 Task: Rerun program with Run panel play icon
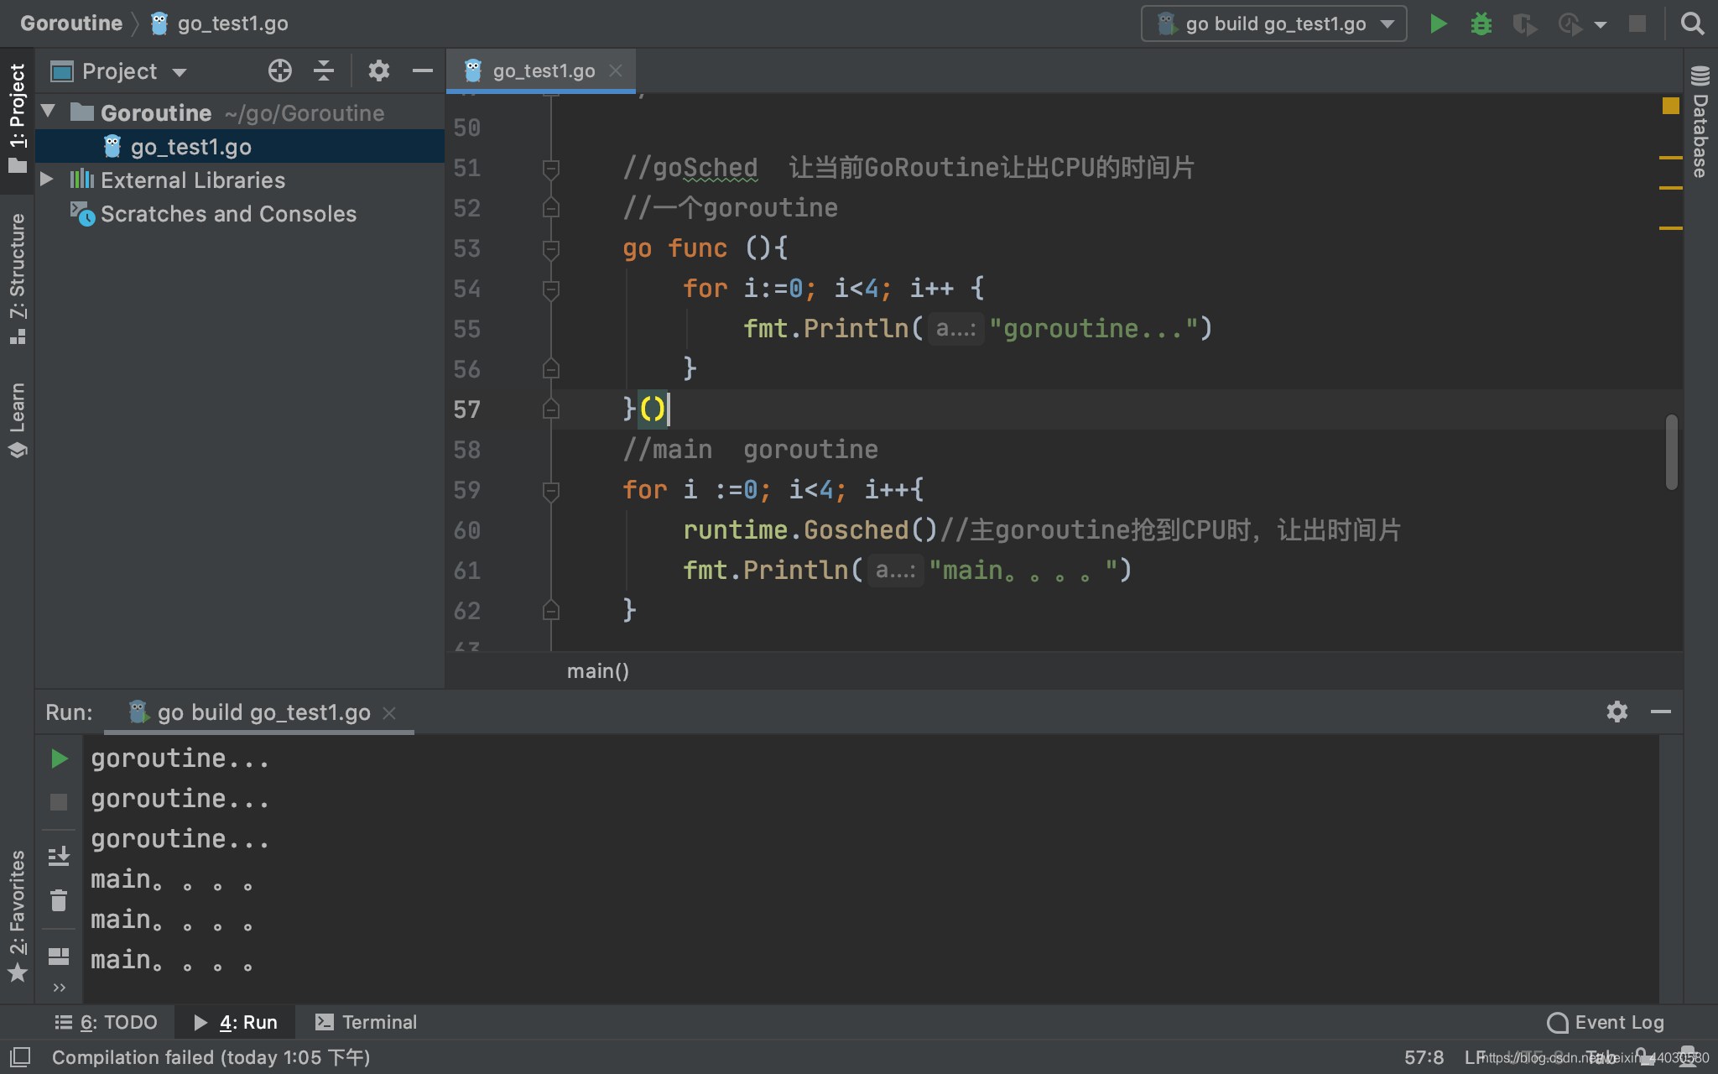(59, 759)
